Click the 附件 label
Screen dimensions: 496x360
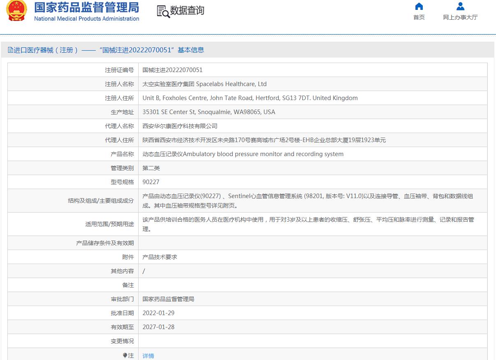click(x=128, y=257)
